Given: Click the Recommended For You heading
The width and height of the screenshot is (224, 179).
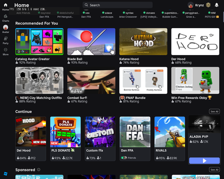Looking at the screenshot, I should pyautogui.click(x=37, y=23).
